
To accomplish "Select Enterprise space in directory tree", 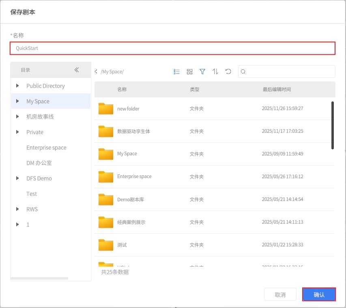I will click(46, 148).
